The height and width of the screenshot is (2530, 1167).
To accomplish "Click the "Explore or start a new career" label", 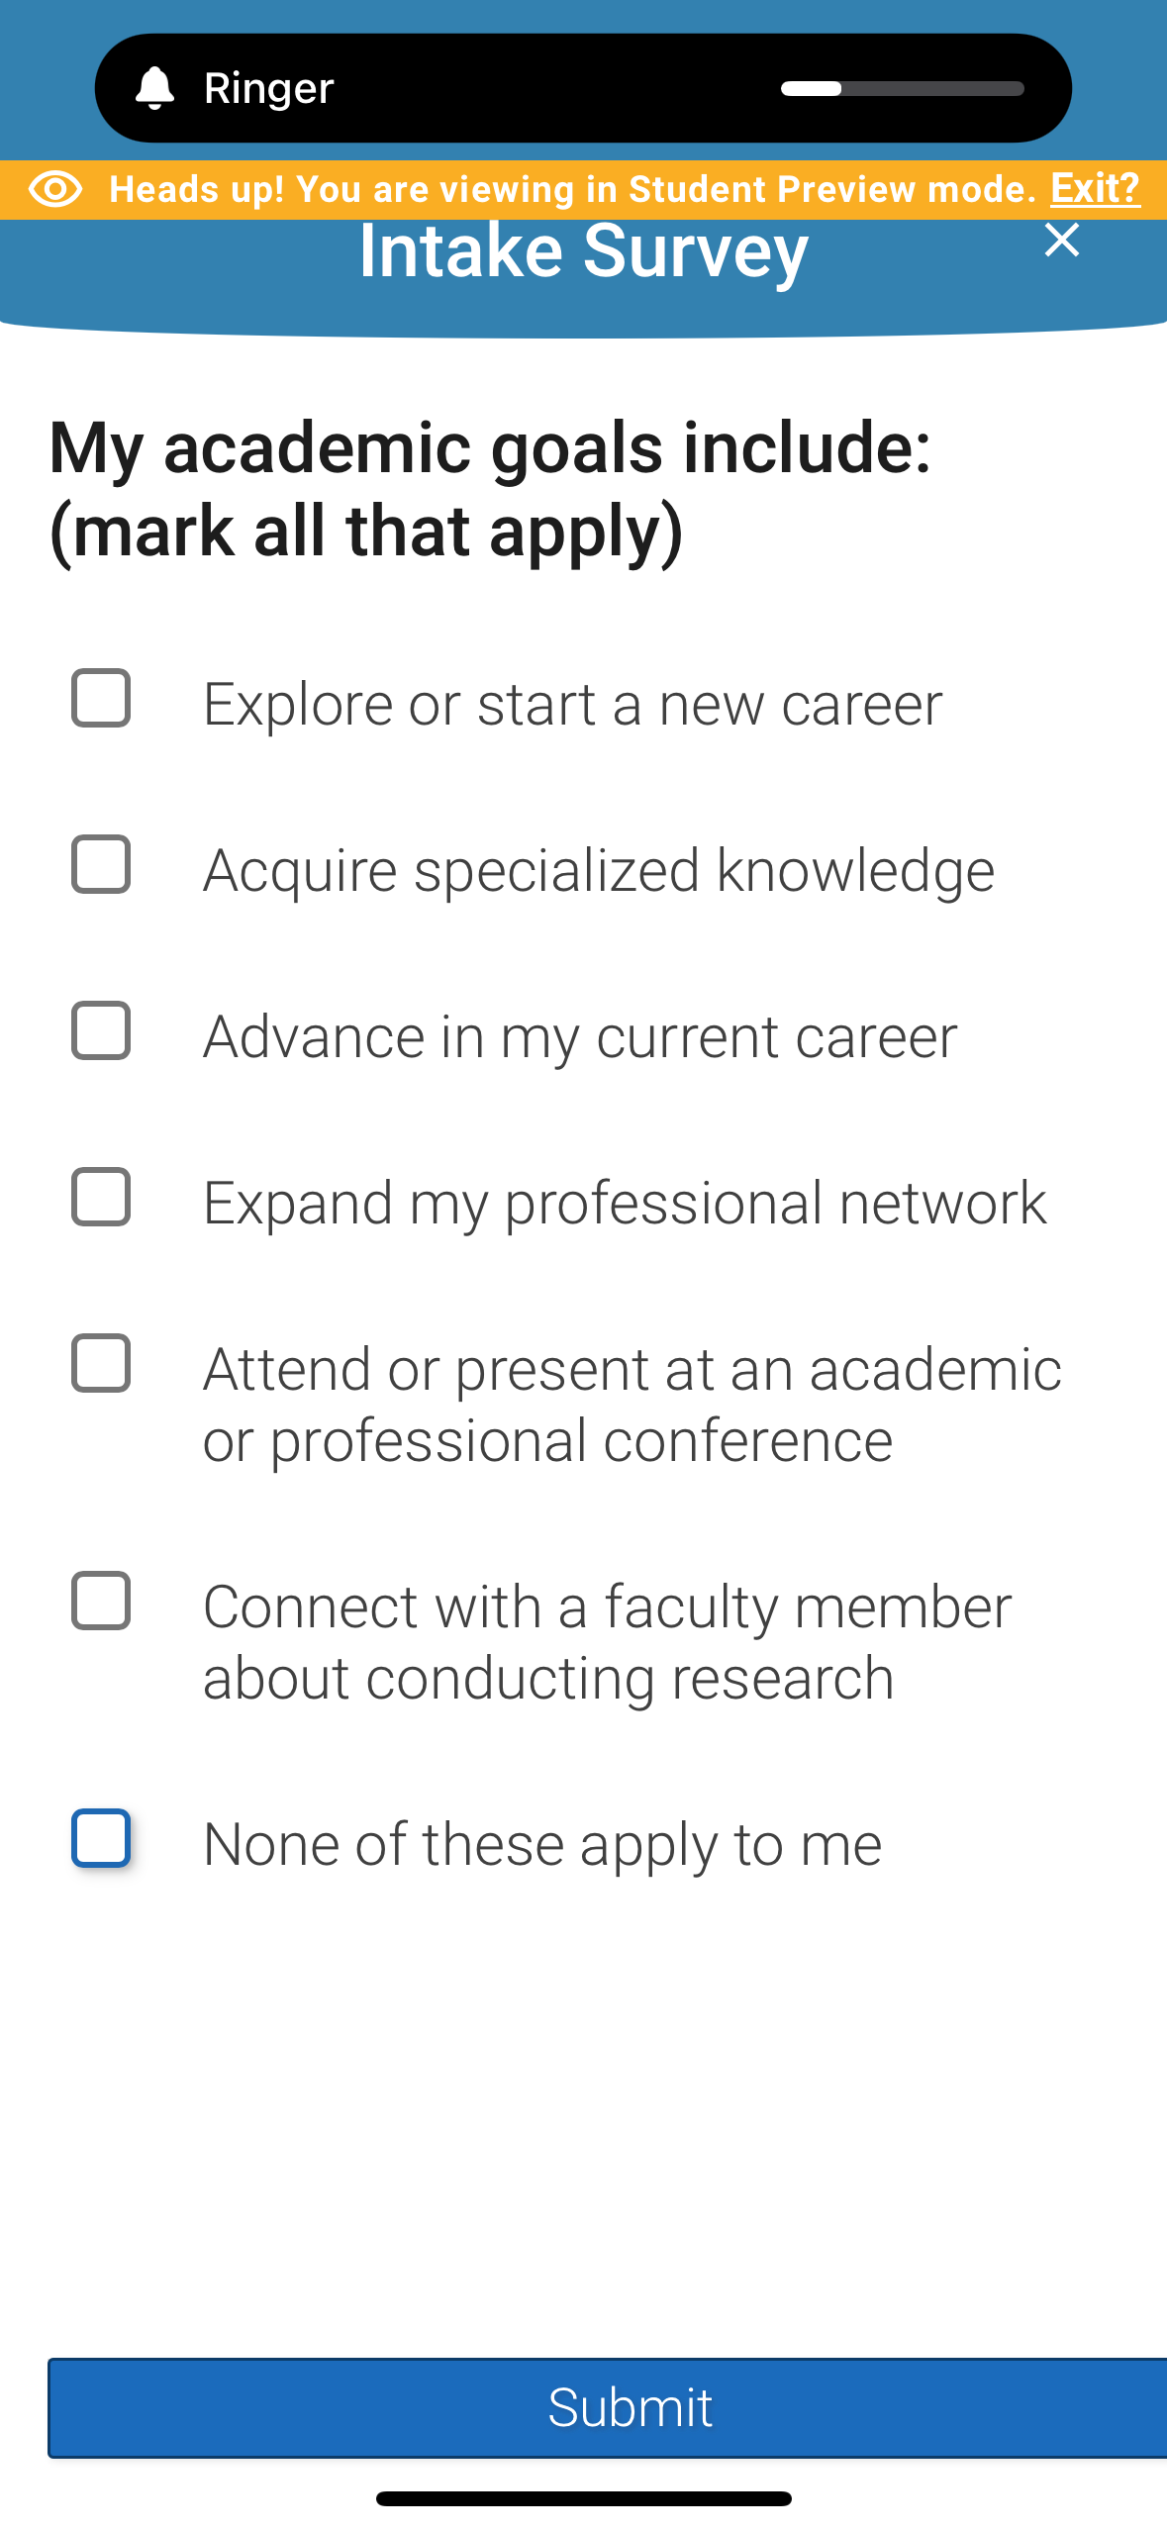I will coord(572,705).
